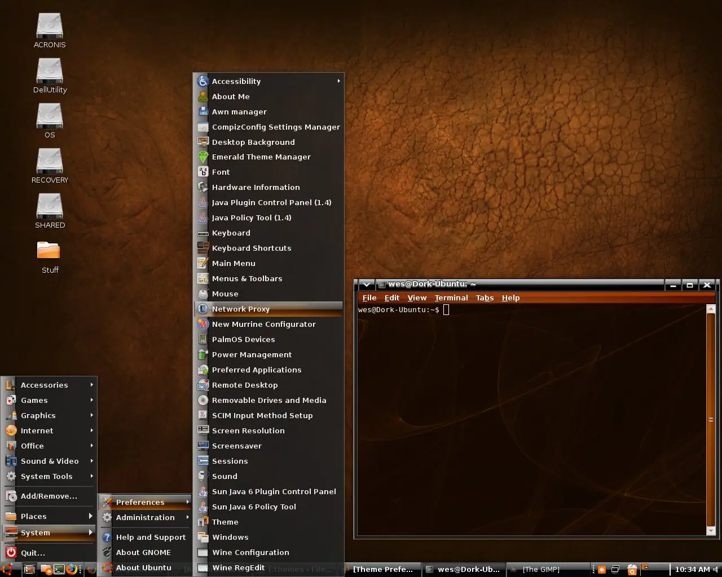The image size is (722, 577).
Task: Open terminal File menu
Action: [x=369, y=298]
